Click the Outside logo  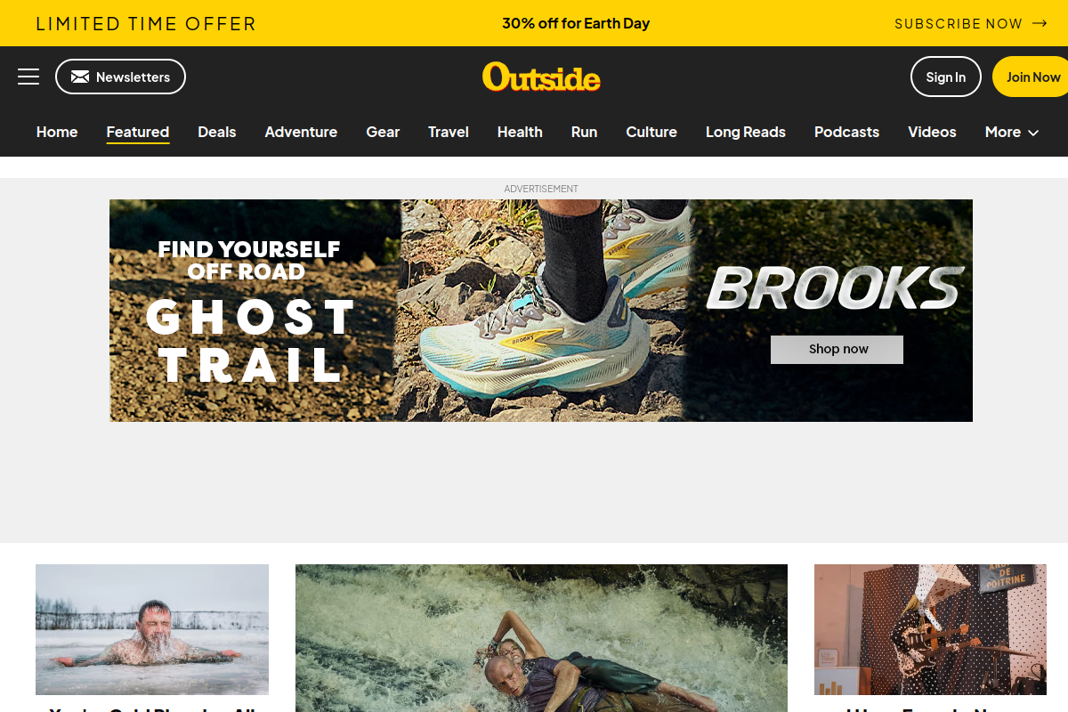tap(541, 77)
